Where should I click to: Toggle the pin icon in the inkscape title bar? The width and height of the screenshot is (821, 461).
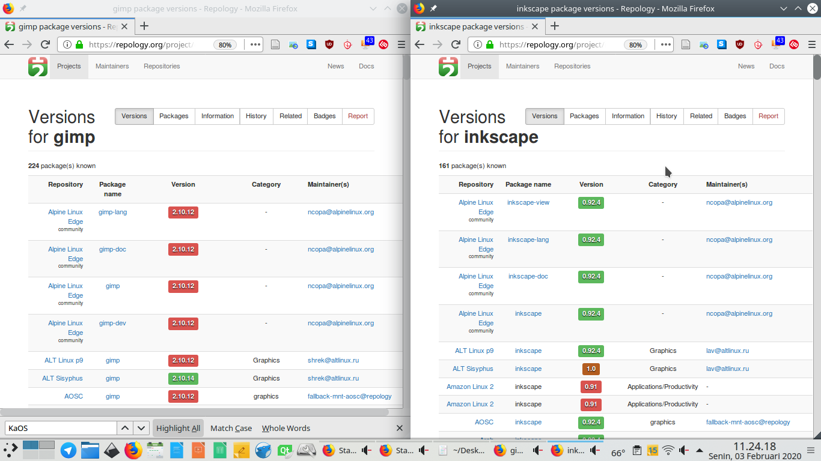(433, 8)
